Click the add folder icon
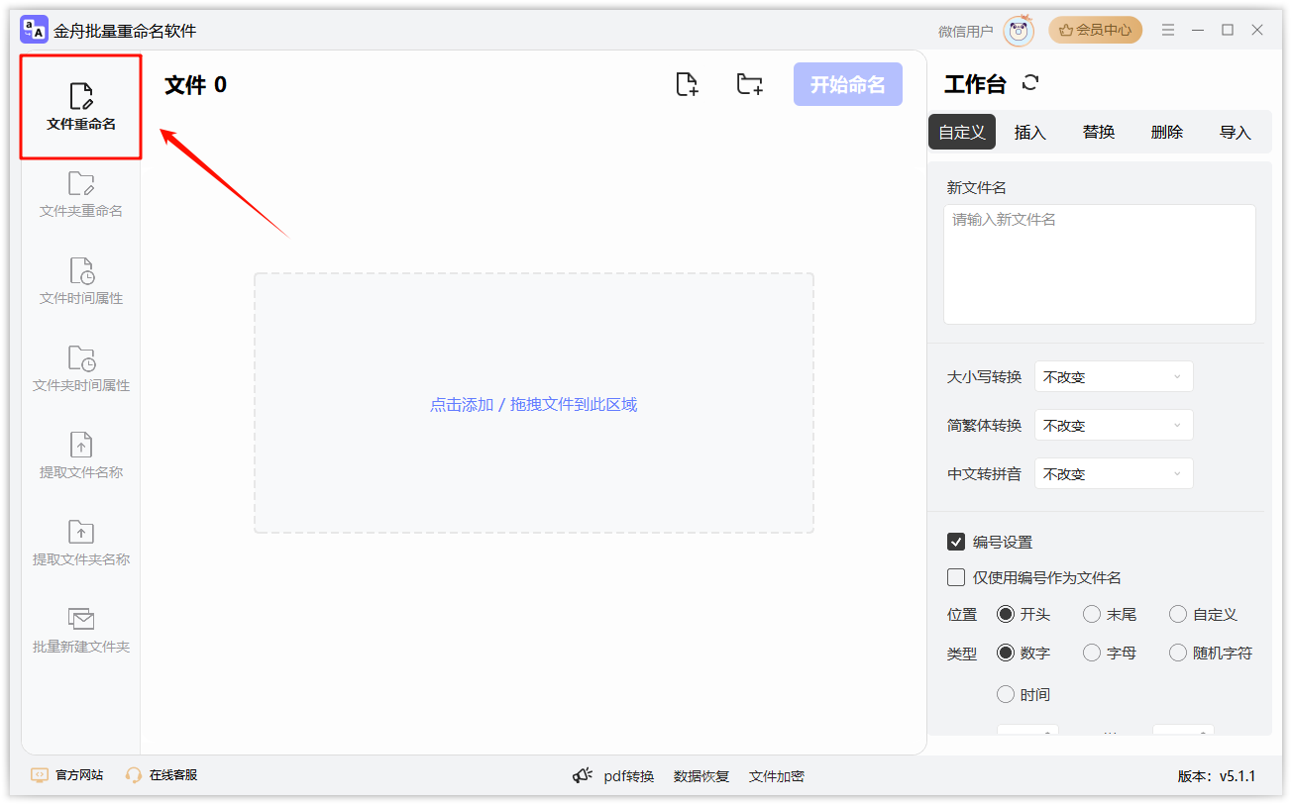1292x805 pixels. pos(750,84)
